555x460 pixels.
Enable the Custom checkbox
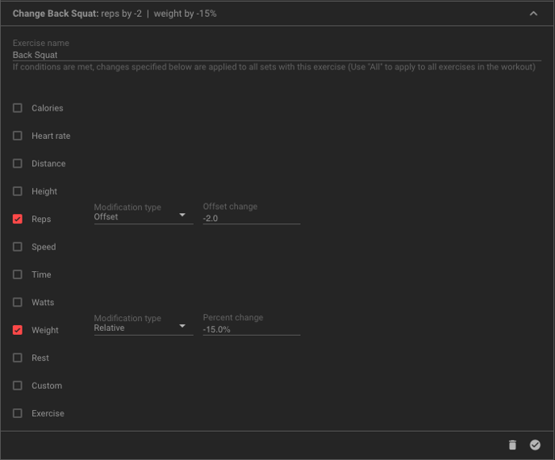tap(18, 386)
